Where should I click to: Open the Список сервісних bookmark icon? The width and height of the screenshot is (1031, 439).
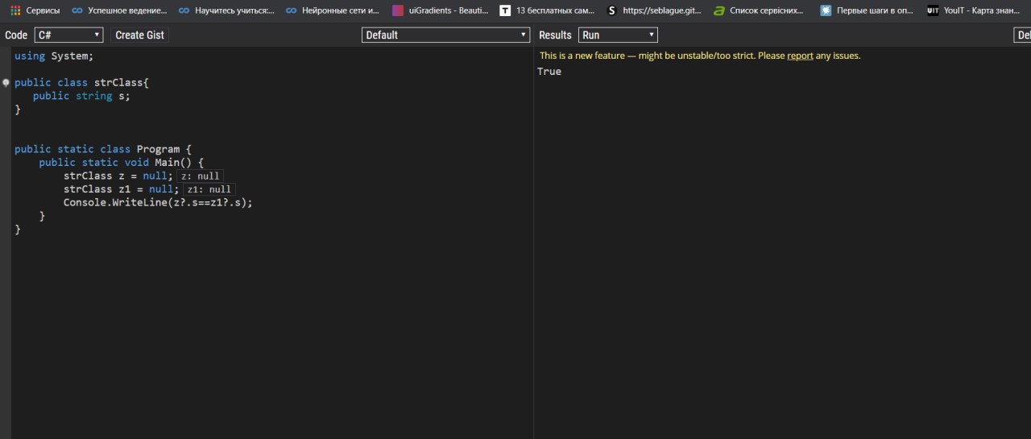(x=719, y=10)
